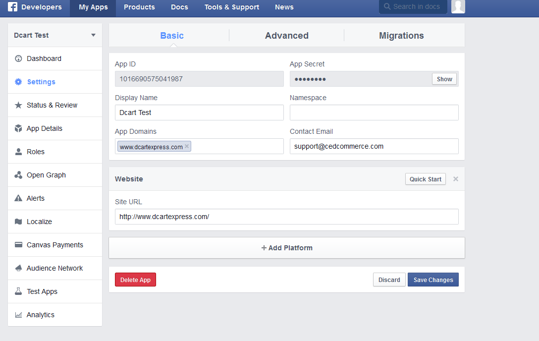Show the App Secret value
The height and width of the screenshot is (341, 539).
pyautogui.click(x=444, y=79)
